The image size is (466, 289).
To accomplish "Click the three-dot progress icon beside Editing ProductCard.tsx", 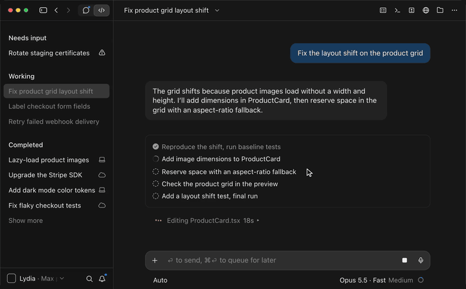I will 159,220.
